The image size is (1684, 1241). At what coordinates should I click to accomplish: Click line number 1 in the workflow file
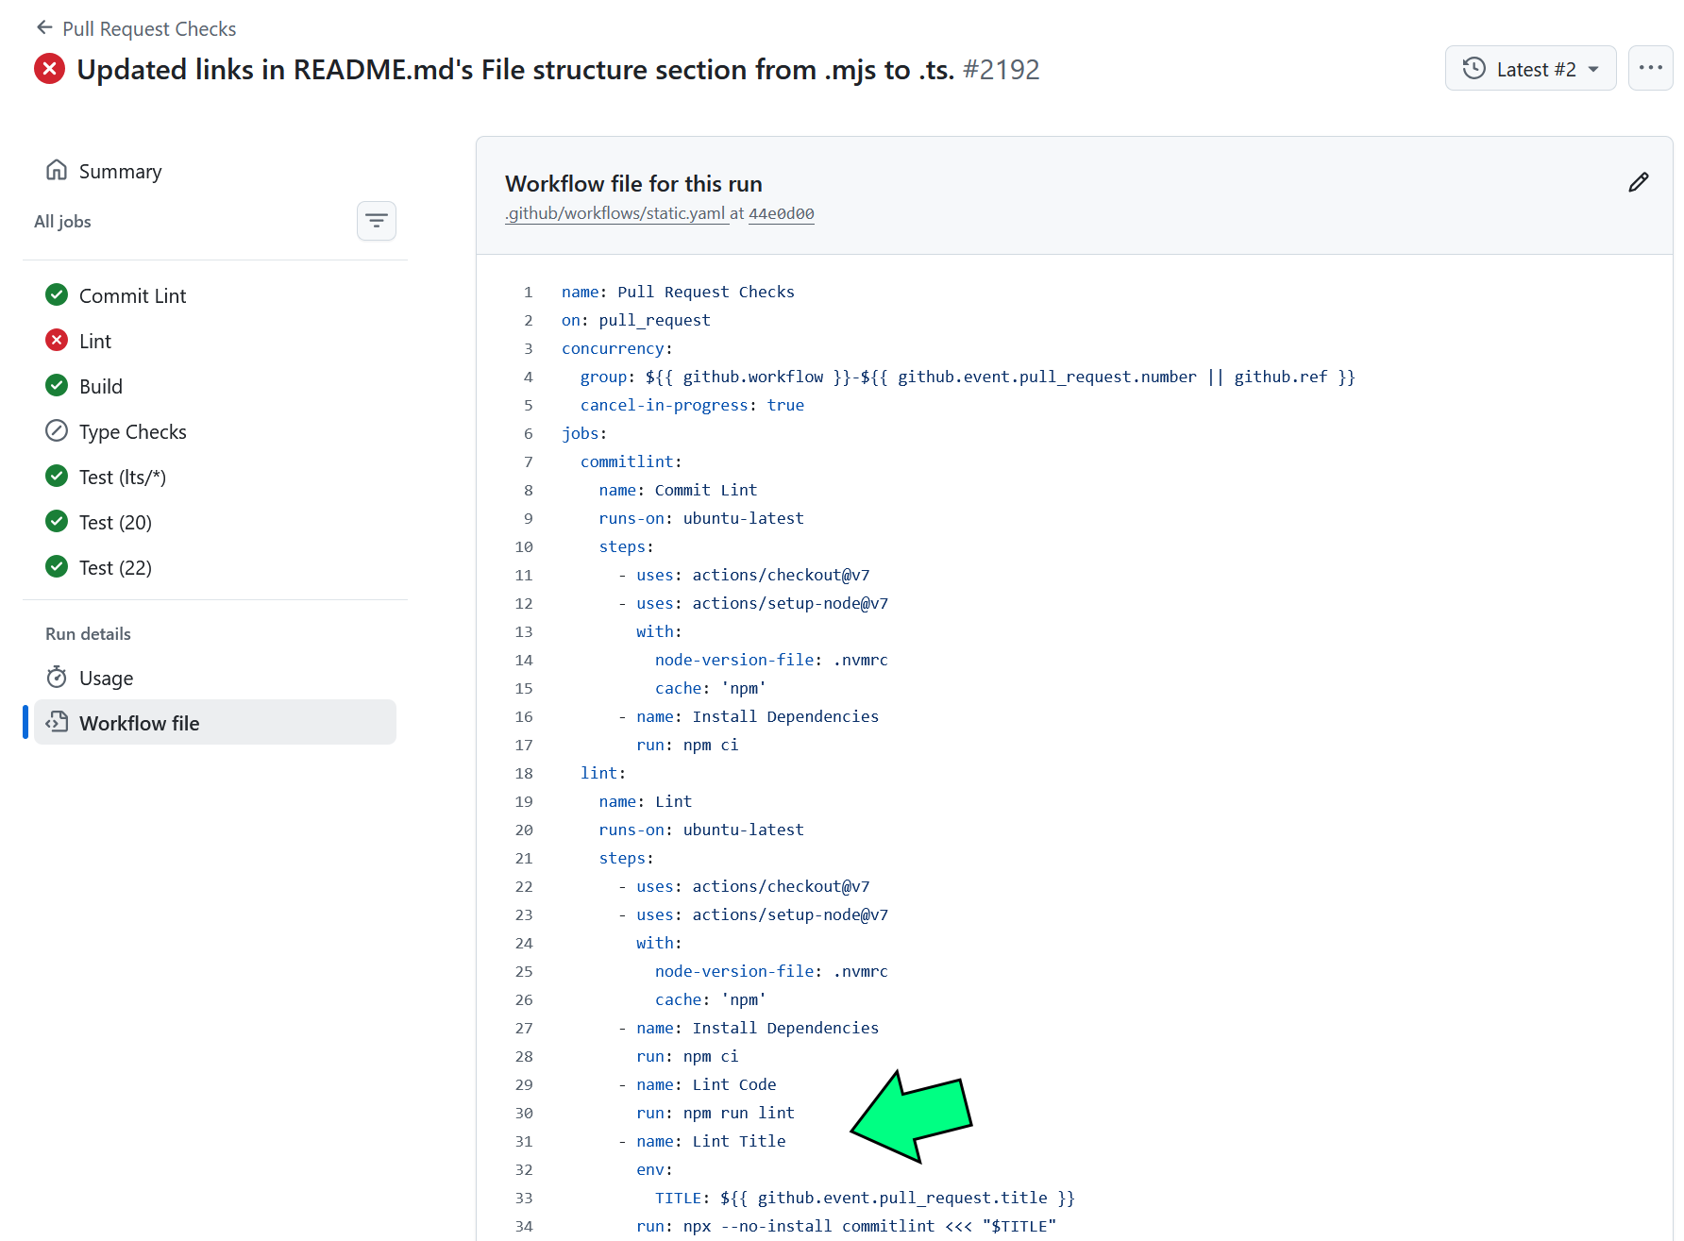click(x=528, y=292)
